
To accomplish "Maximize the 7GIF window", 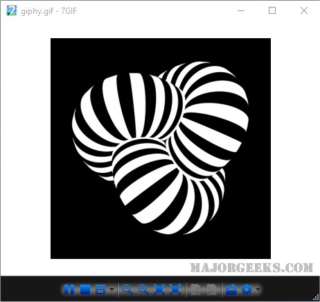I will [272, 10].
